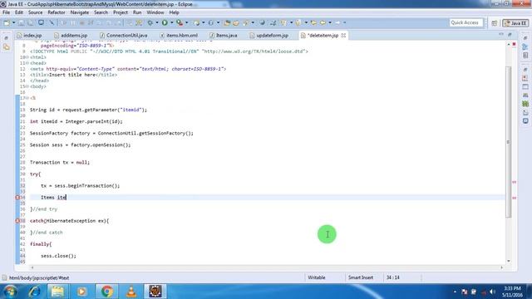
Task: Click the Quick Access search field
Action: coord(465,22)
